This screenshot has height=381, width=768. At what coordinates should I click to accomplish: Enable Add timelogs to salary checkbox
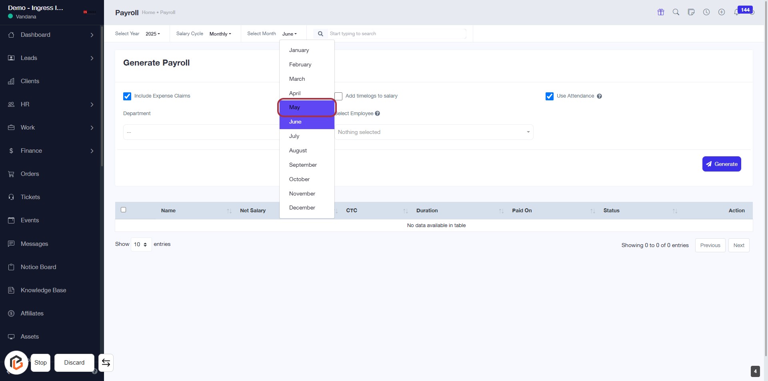click(x=338, y=96)
